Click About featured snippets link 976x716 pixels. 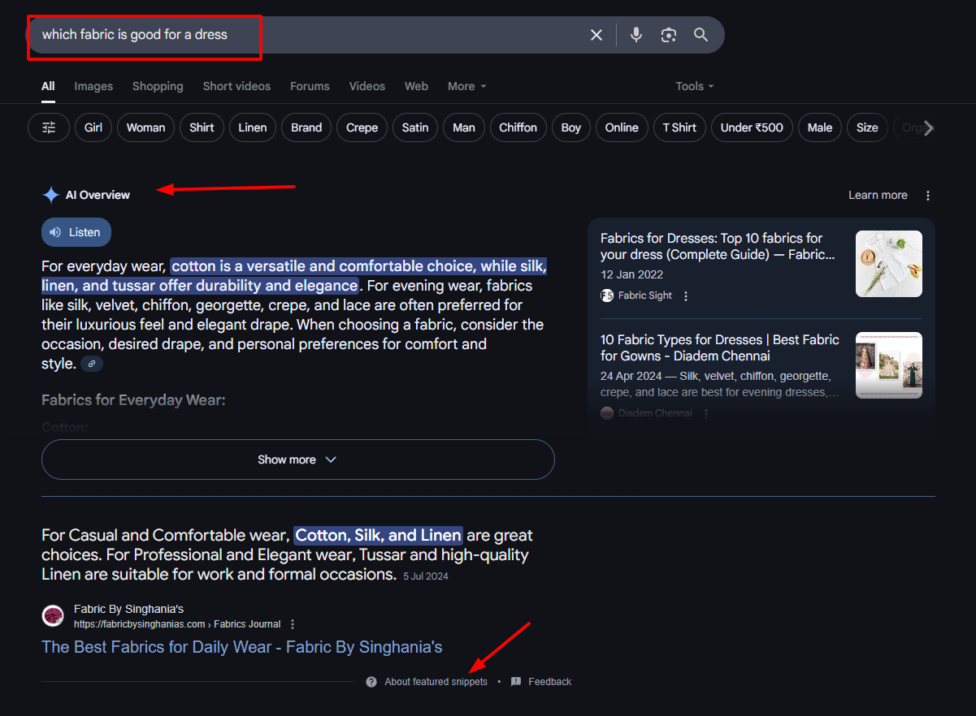436,682
